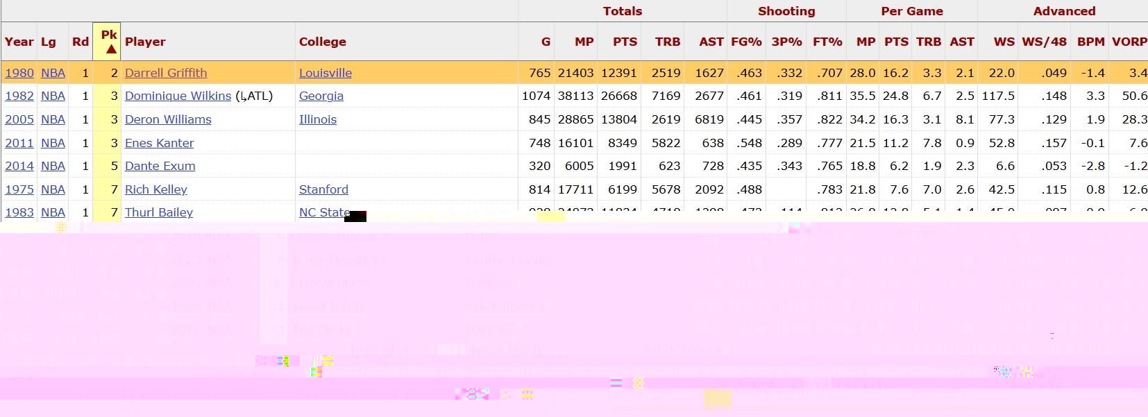The width and height of the screenshot is (1148, 417).
Task: Go to the Stanford college page
Action: (323, 189)
